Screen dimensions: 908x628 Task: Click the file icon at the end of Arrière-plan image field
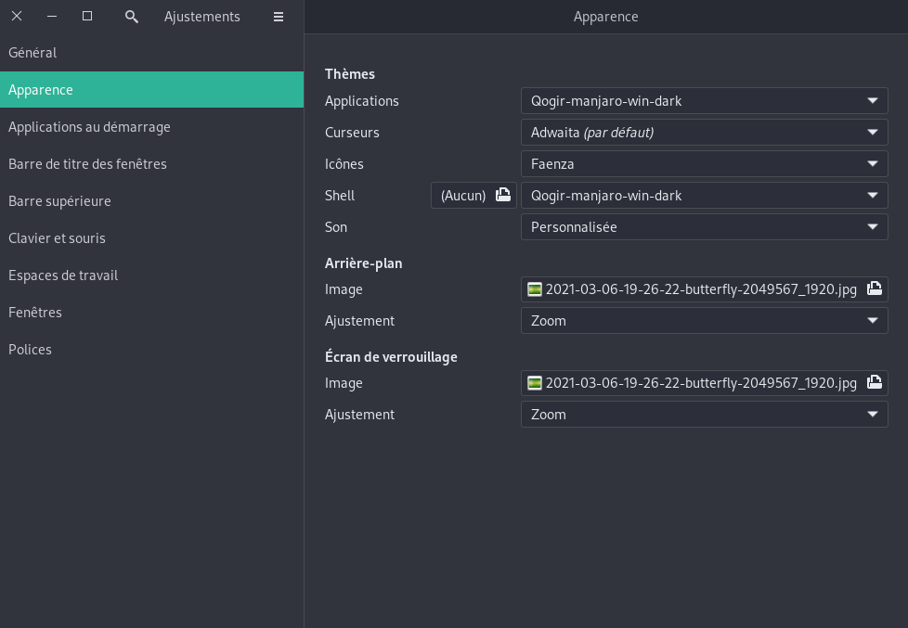[874, 288]
